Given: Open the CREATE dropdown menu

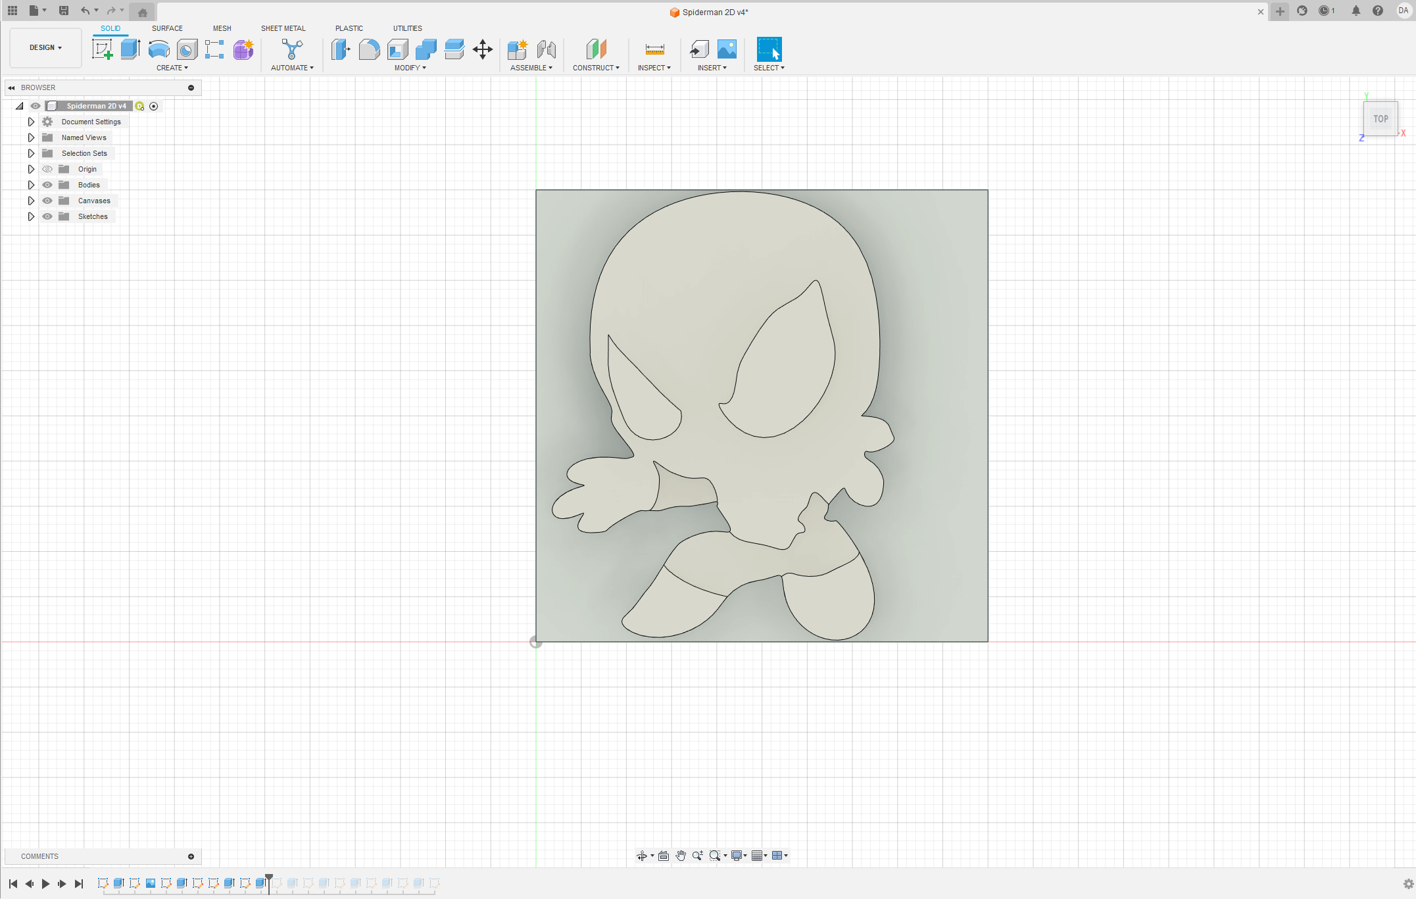Looking at the screenshot, I should coord(171,68).
